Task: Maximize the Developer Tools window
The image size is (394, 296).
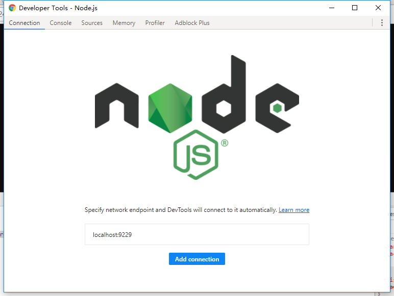Action: [355, 8]
